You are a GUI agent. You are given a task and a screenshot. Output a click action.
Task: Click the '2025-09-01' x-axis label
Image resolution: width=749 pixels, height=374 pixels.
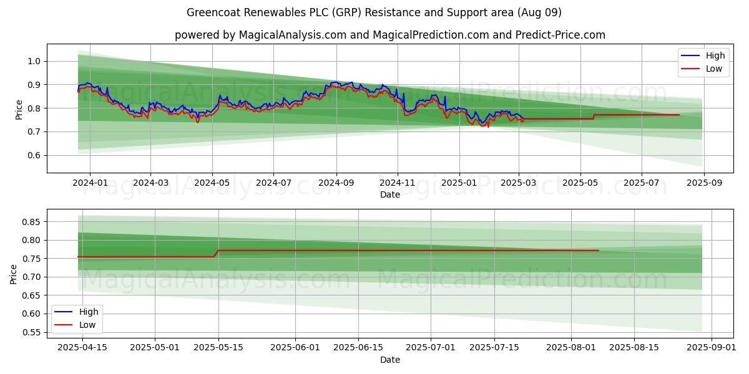(x=711, y=348)
